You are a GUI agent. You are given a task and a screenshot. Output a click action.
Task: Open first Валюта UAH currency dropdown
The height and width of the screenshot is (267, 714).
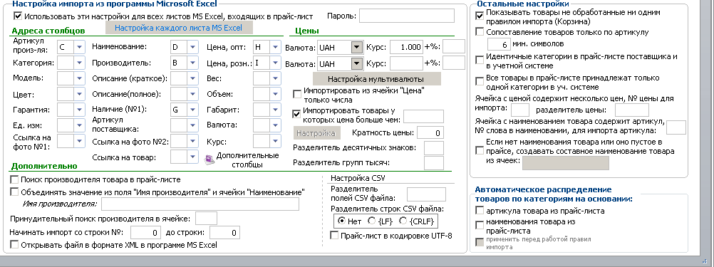(356, 47)
